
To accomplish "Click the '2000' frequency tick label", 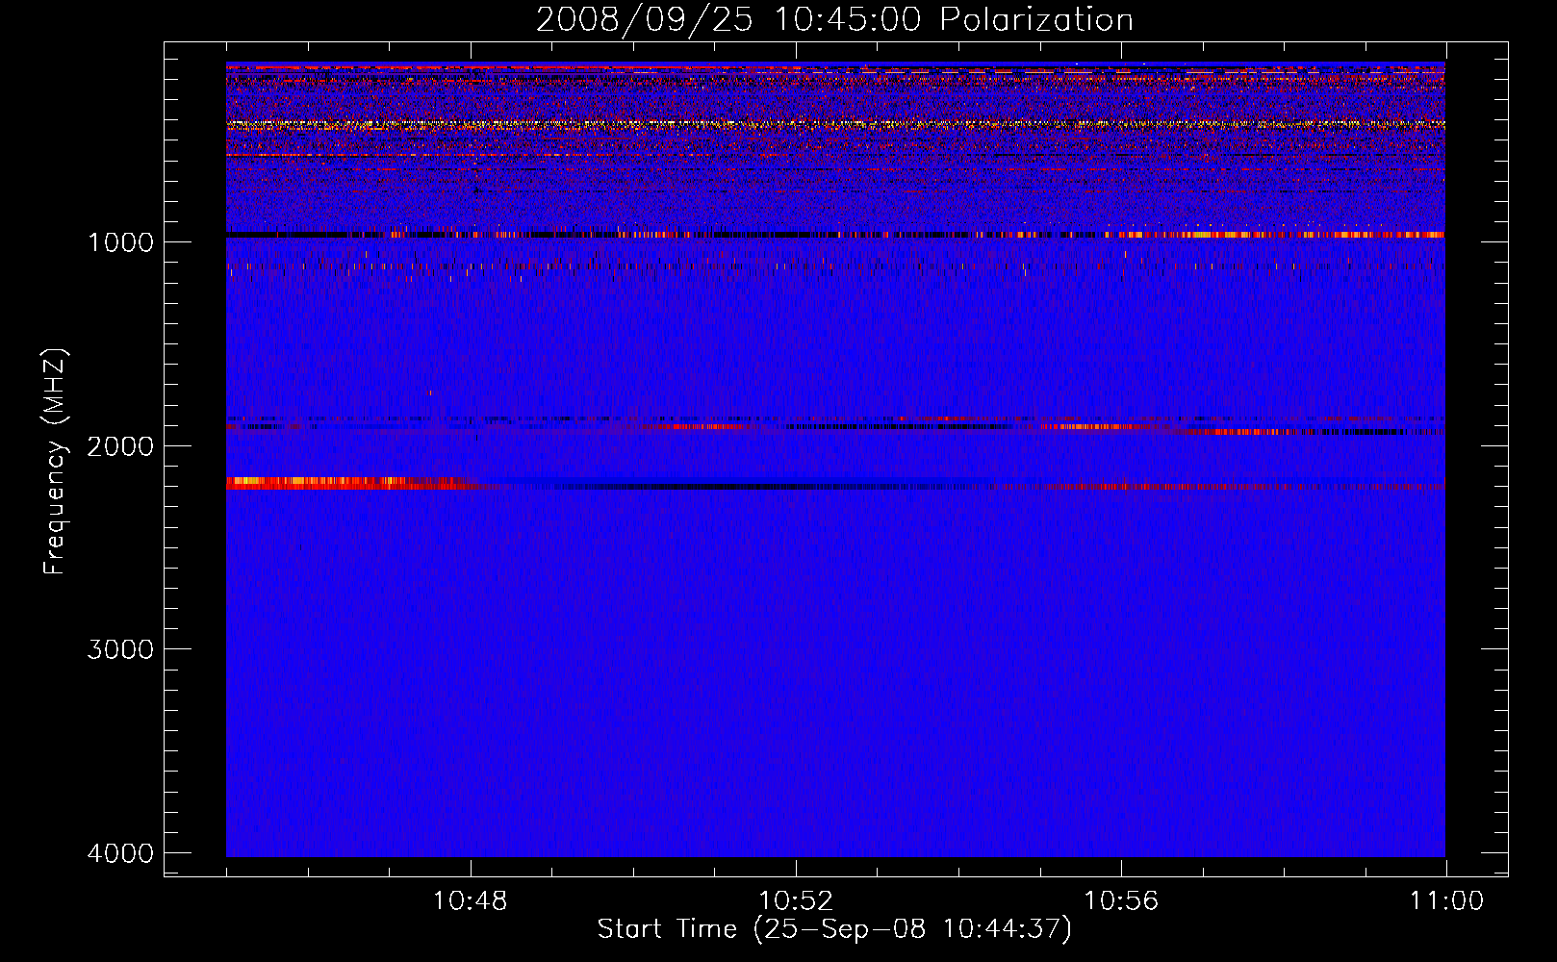I will click(120, 446).
